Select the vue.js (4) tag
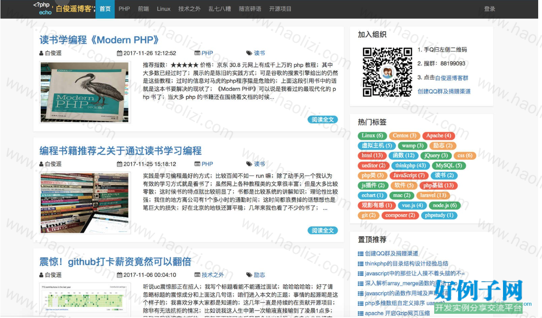 tap(412, 205)
